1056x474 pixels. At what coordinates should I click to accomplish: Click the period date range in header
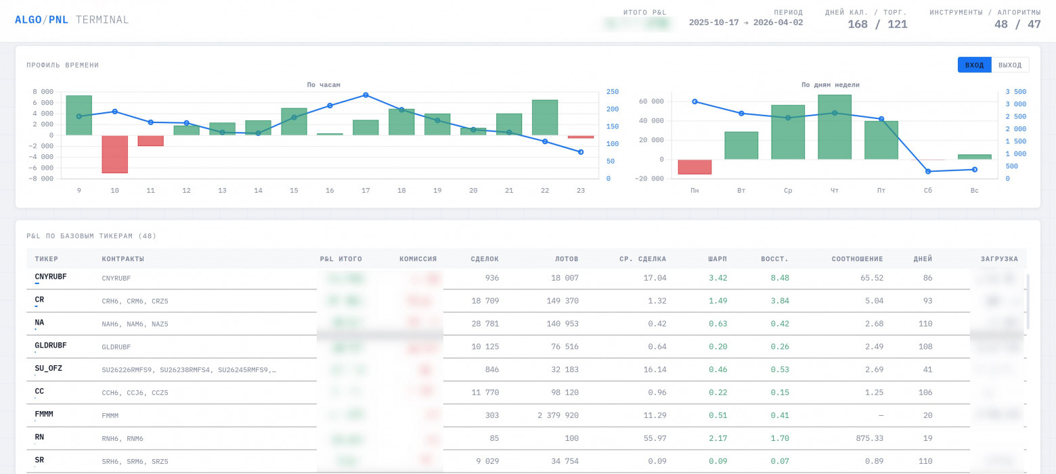[746, 22]
